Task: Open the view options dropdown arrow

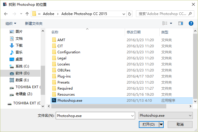Action: point(171,23)
